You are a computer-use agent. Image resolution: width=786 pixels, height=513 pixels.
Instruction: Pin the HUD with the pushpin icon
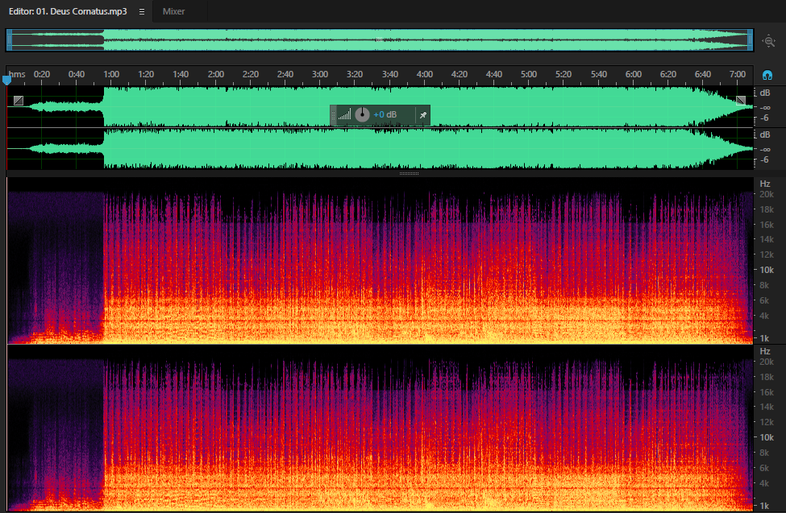pos(422,115)
